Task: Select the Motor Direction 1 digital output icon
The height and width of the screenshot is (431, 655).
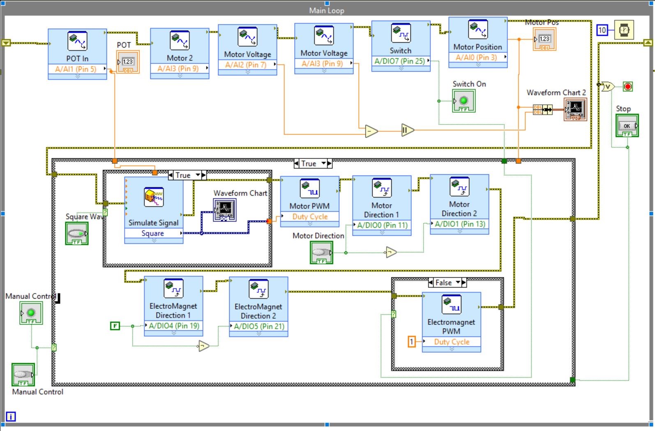Action: (382, 188)
